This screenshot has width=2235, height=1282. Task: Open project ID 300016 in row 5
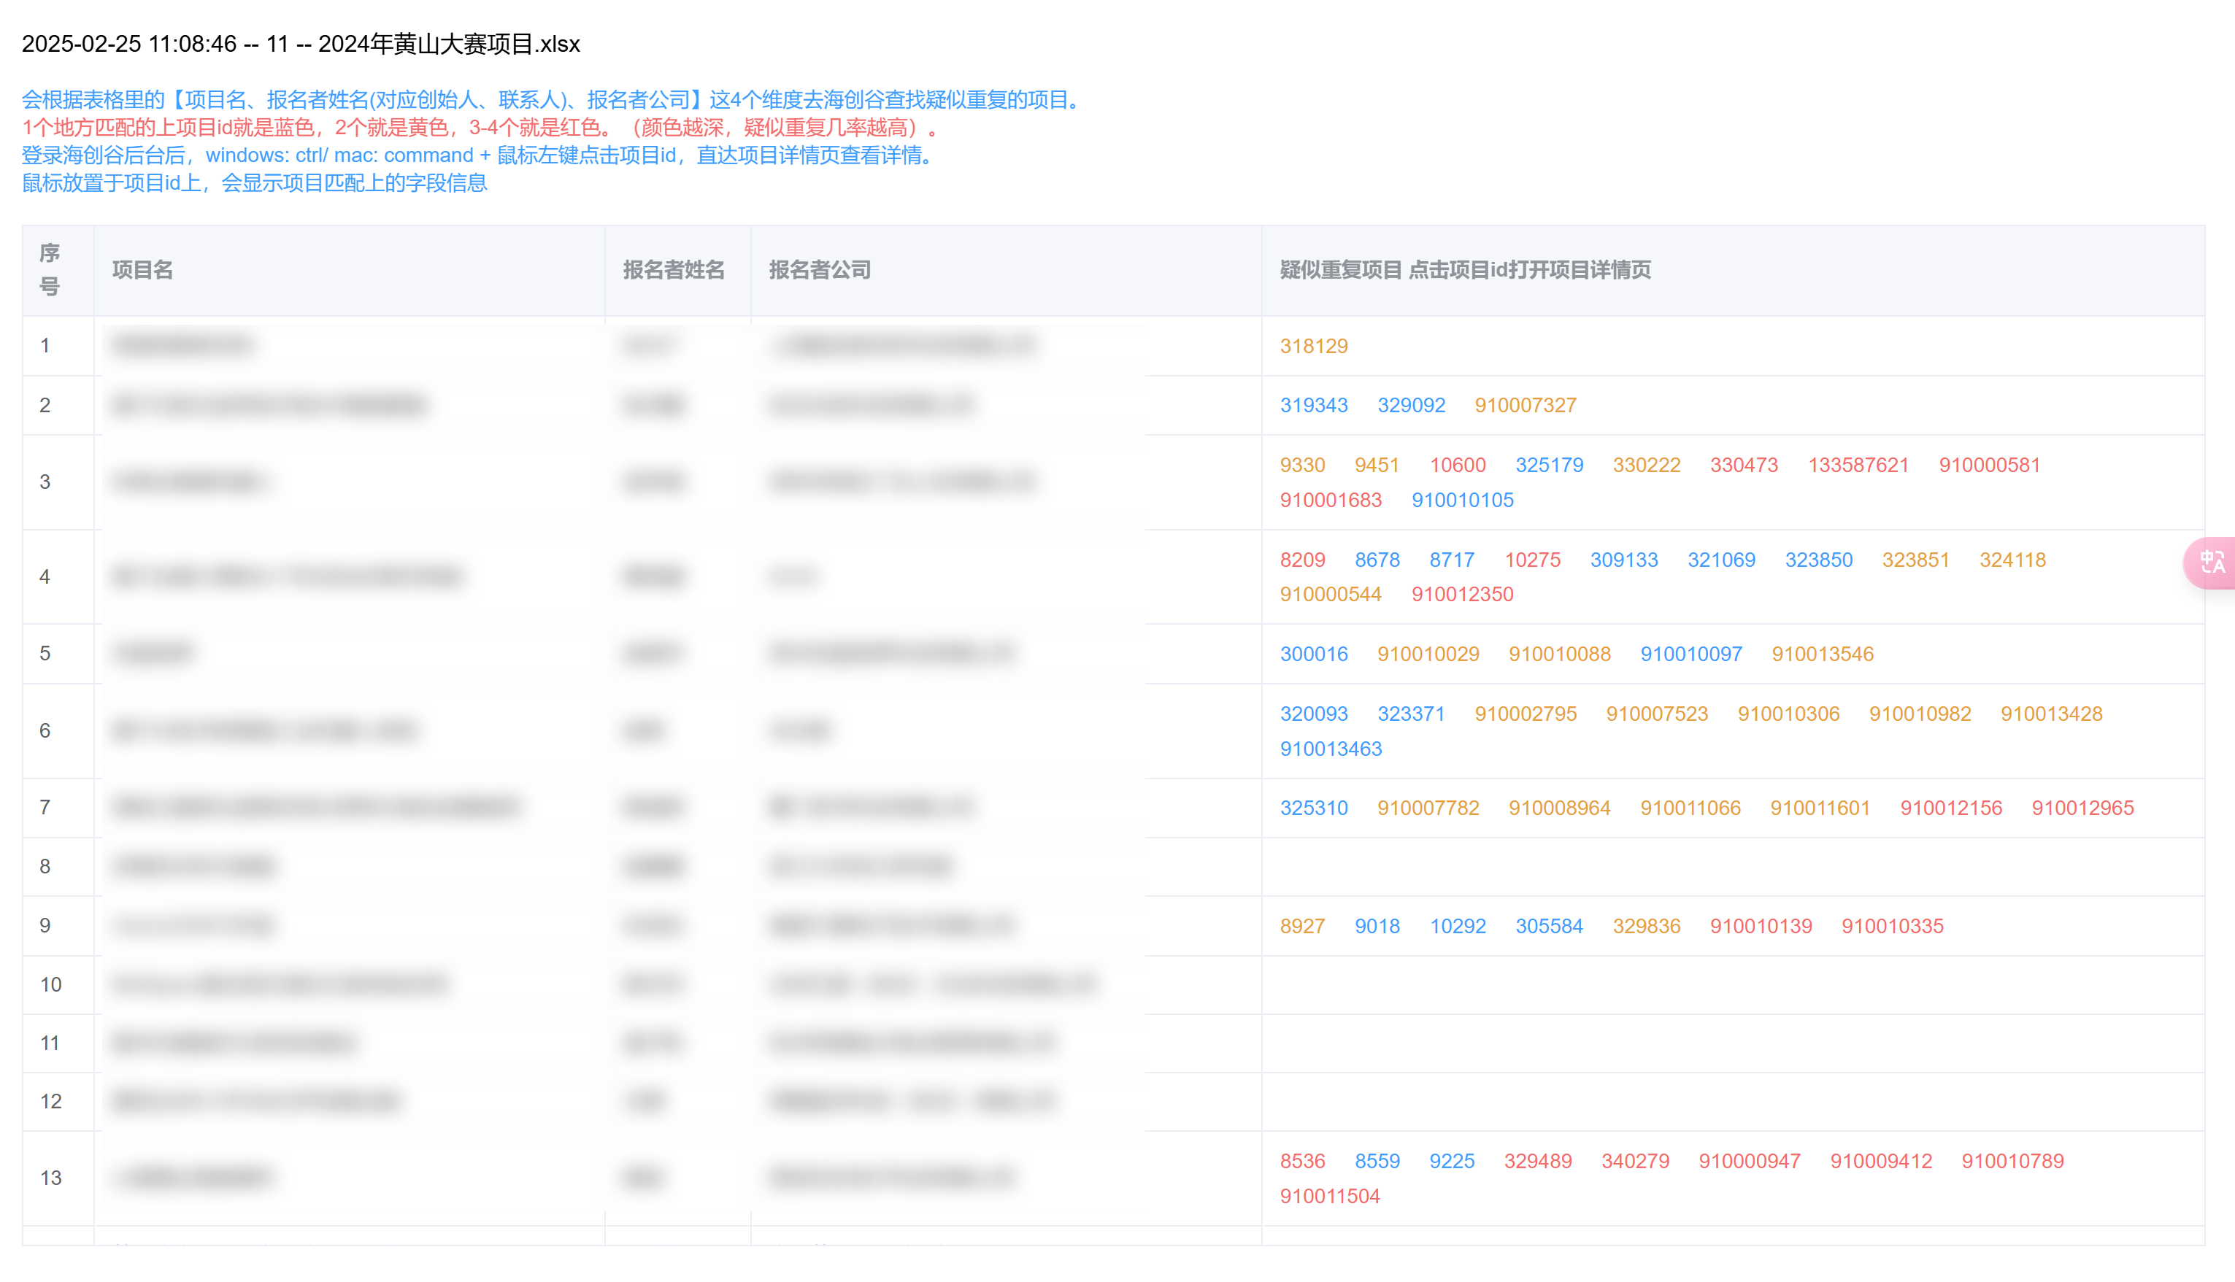(1313, 654)
